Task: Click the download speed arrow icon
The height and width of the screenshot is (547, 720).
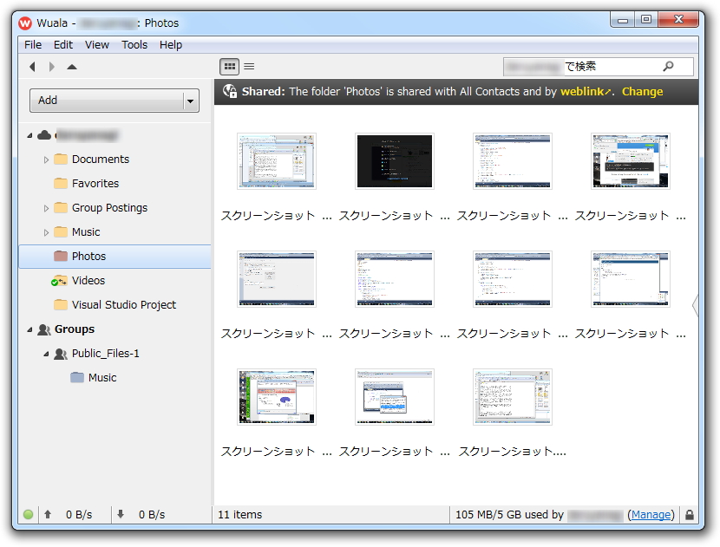Action: (121, 514)
